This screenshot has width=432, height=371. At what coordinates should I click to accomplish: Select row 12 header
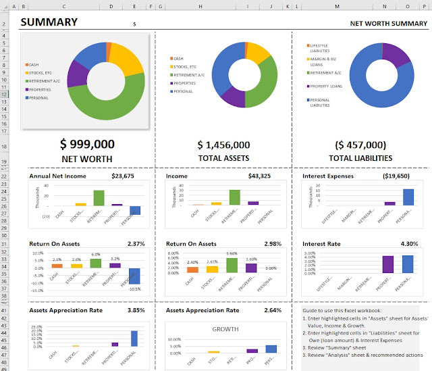point(4,95)
